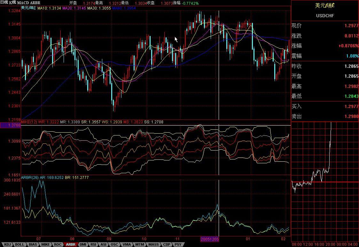Switch to the DMI indicator tab
Image resolution: width=359 pixels, height=247 pixels.
click(83, 244)
